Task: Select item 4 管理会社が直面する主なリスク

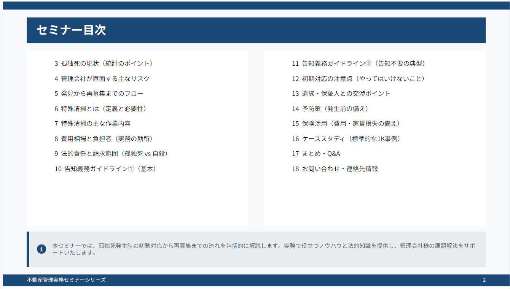Action: tap(102, 79)
